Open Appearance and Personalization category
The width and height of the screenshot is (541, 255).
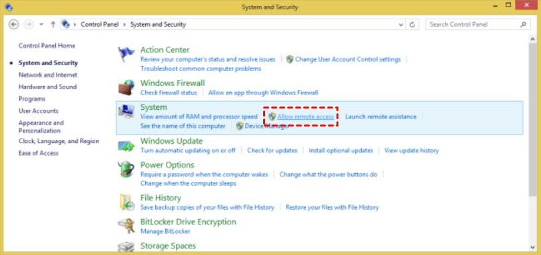pos(41,127)
